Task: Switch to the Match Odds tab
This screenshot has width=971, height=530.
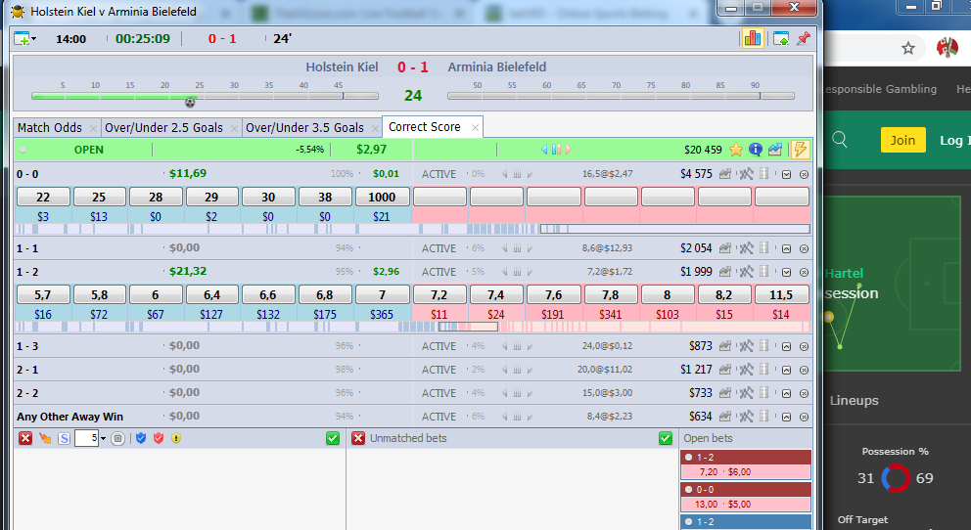Action: (x=50, y=127)
